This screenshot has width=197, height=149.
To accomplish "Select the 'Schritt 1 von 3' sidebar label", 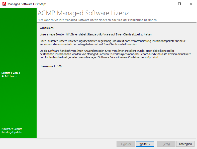I will click(11, 73).
